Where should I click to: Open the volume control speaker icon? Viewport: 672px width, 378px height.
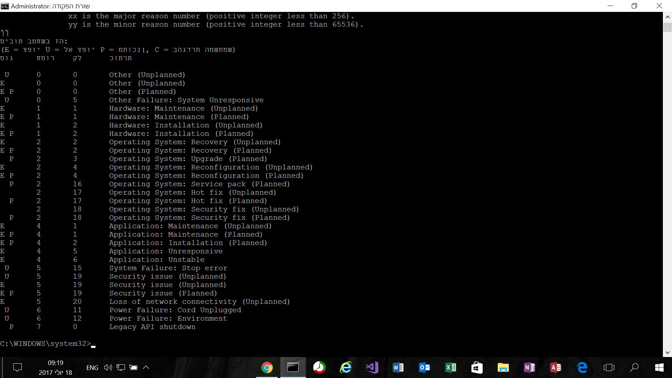click(108, 367)
